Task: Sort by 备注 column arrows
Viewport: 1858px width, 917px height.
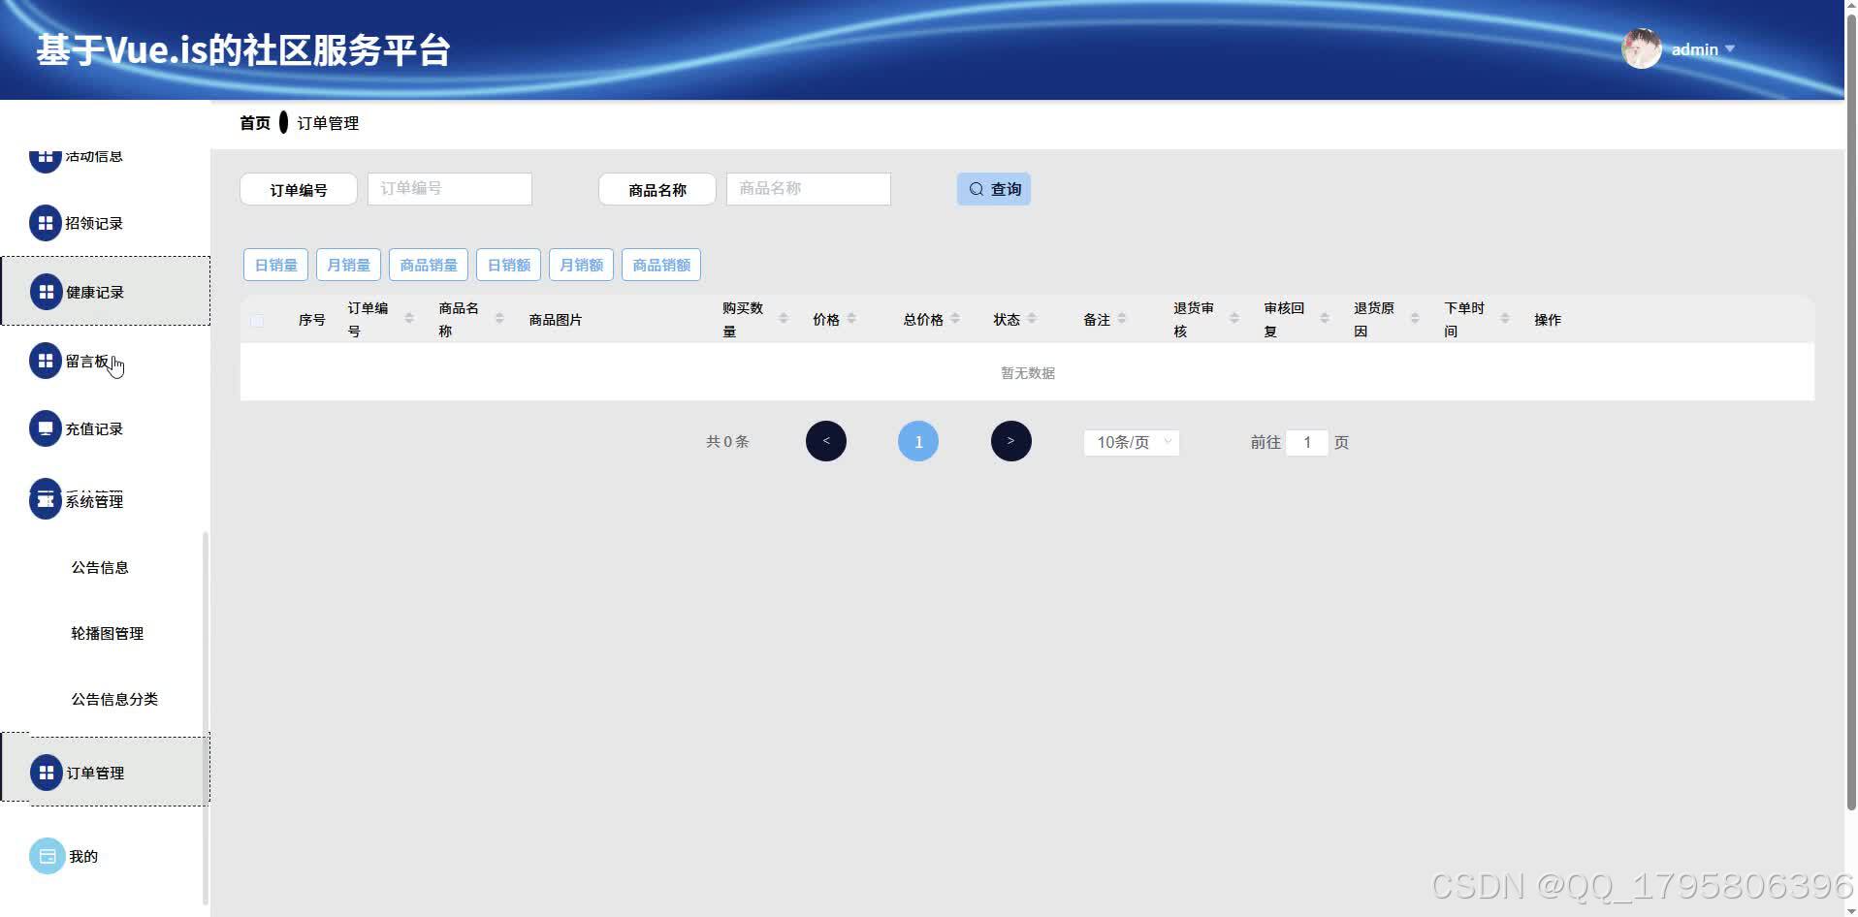Action: (1122, 318)
